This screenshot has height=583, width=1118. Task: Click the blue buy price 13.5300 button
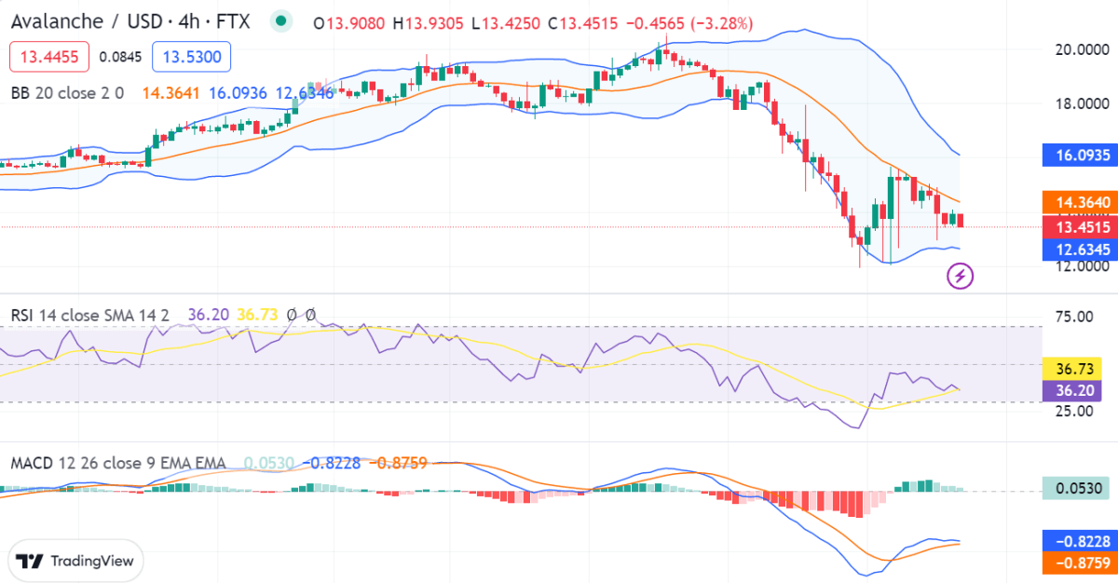[191, 58]
